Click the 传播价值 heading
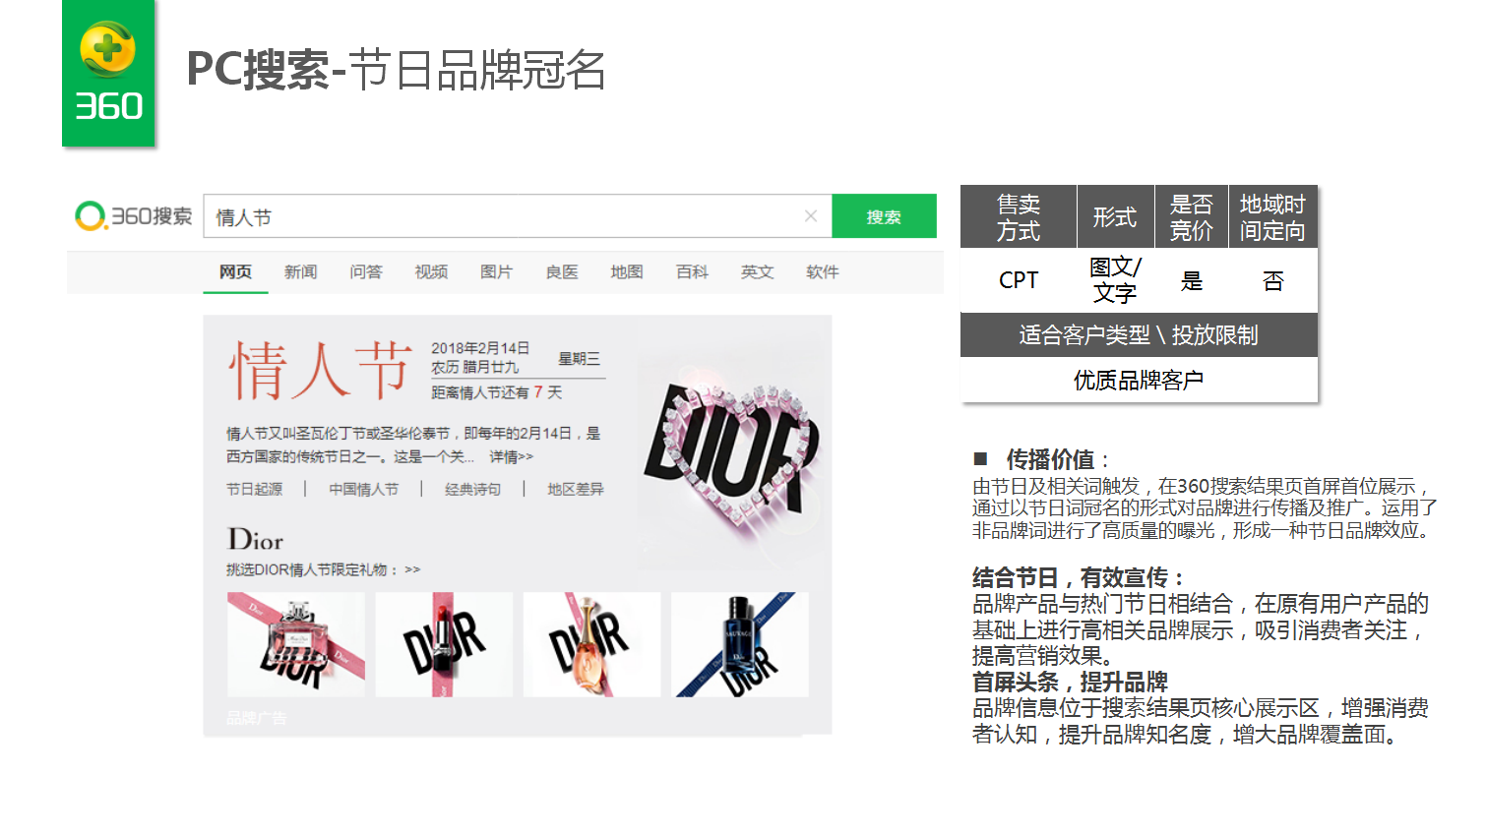The width and height of the screenshot is (1486, 833). (x=1050, y=459)
